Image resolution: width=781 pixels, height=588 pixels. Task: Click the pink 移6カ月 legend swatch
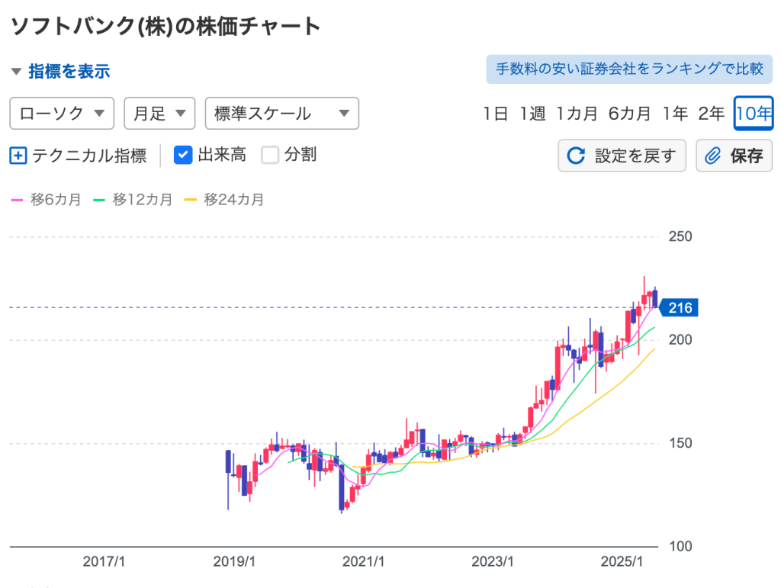click(x=18, y=200)
